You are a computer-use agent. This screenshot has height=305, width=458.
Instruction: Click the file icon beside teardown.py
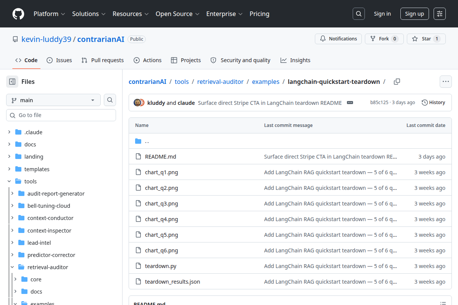(138, 266)
